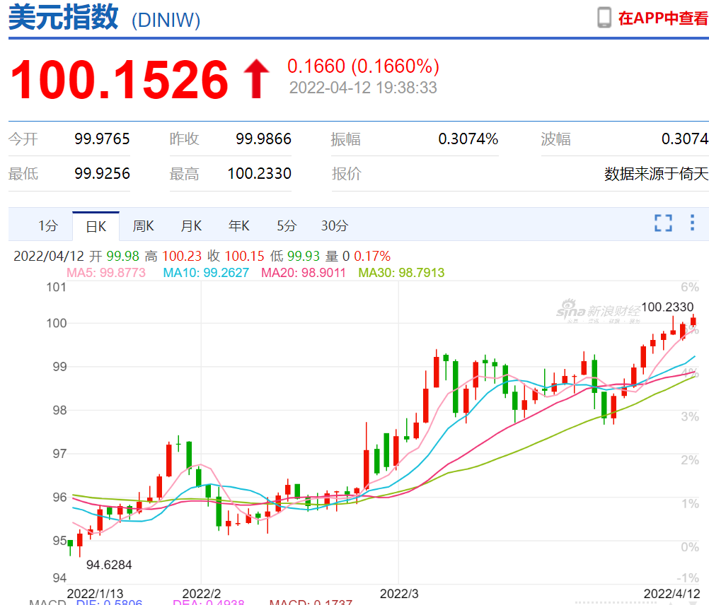Click the MA10 indicator label

(206, 273)
